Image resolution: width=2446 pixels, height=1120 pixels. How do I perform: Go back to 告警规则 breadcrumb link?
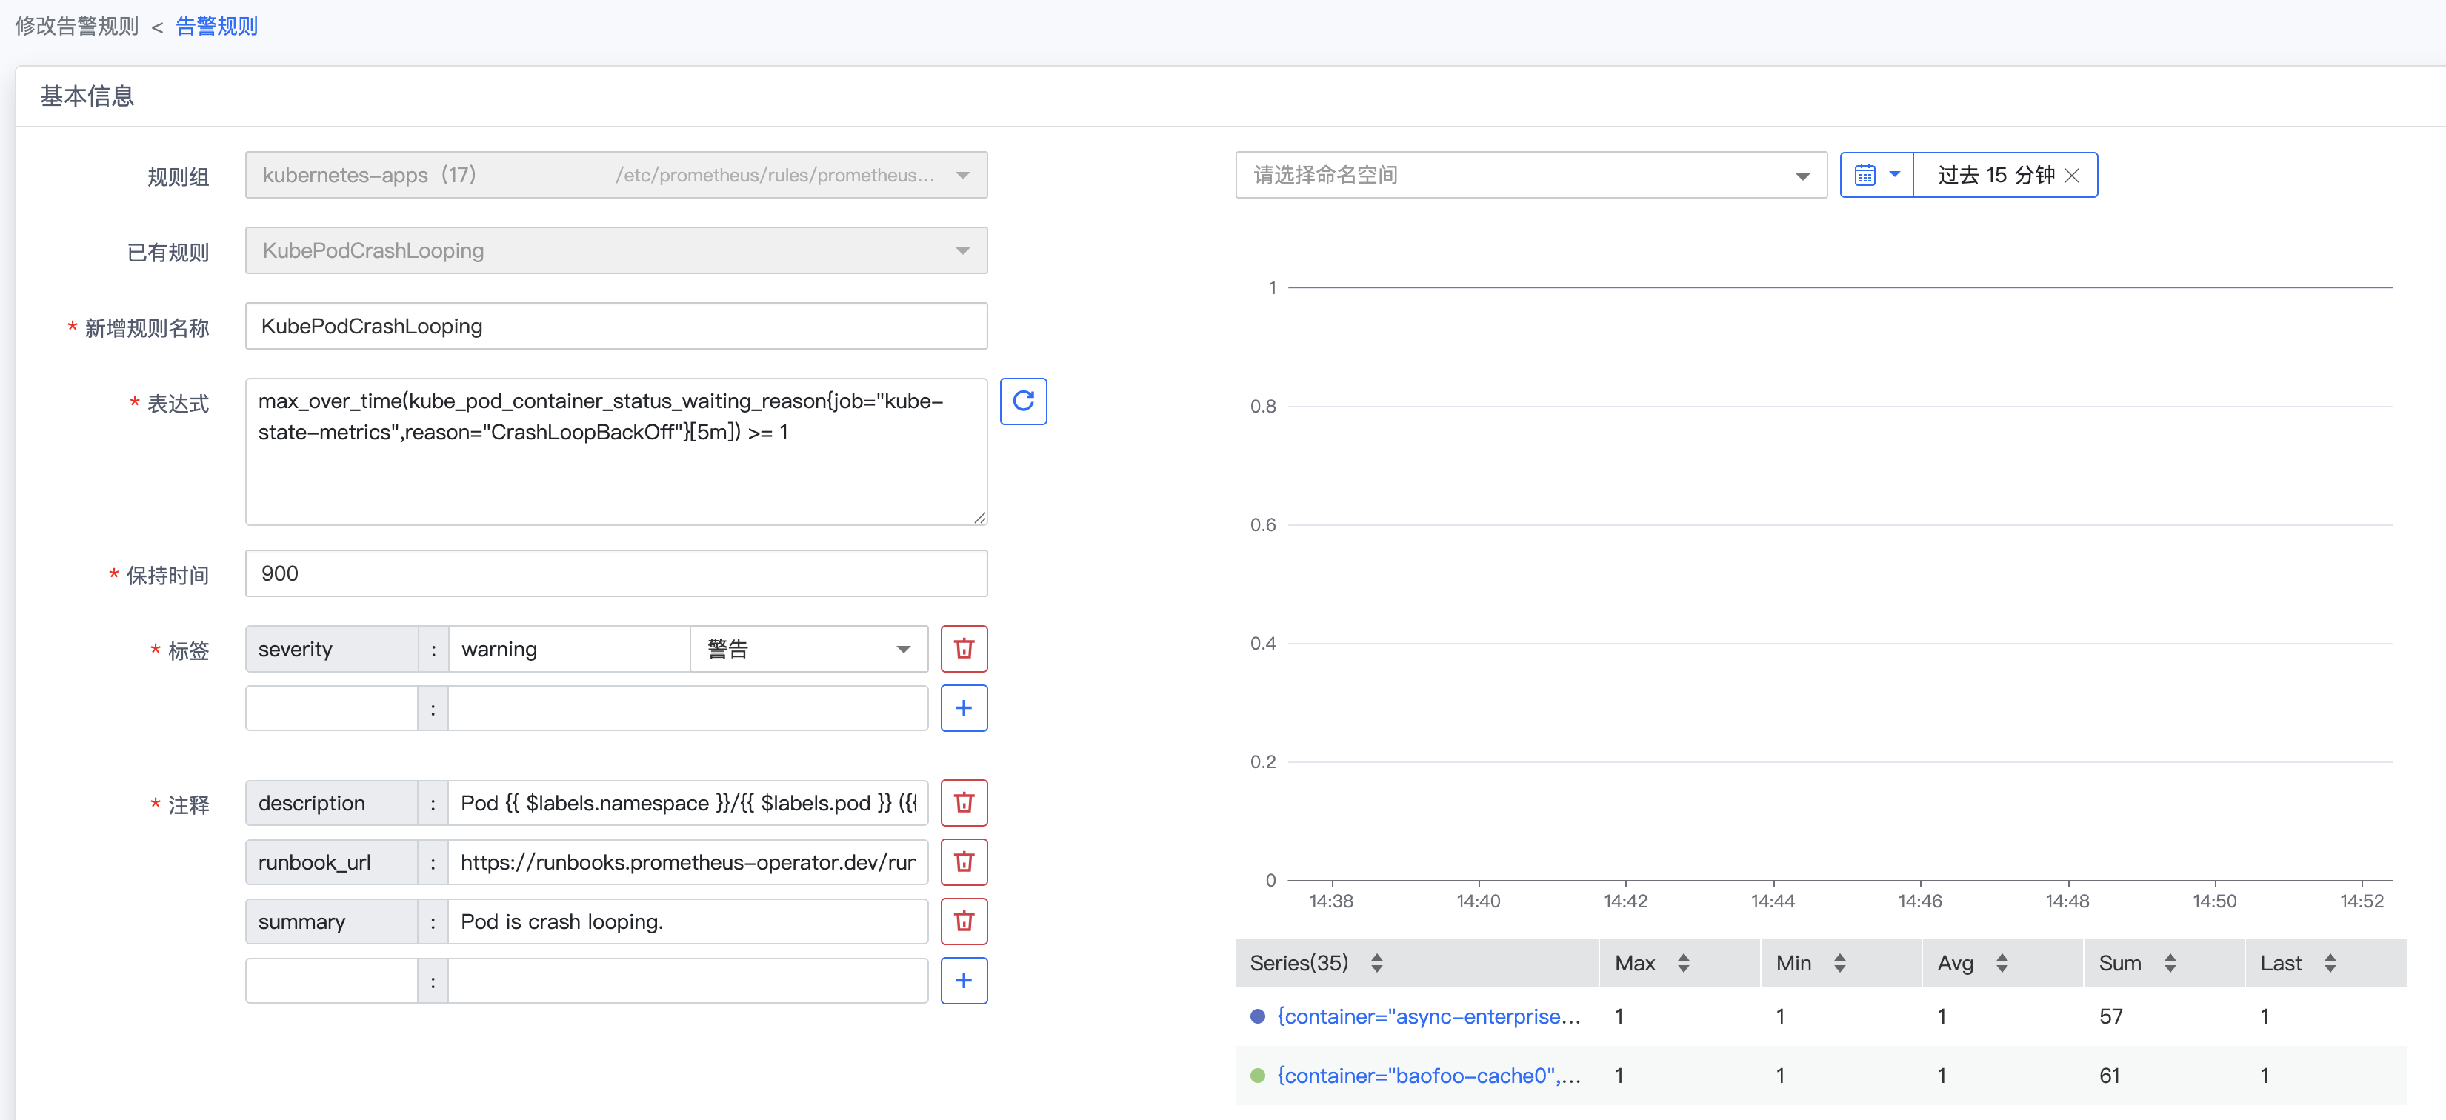click(216, 26)
